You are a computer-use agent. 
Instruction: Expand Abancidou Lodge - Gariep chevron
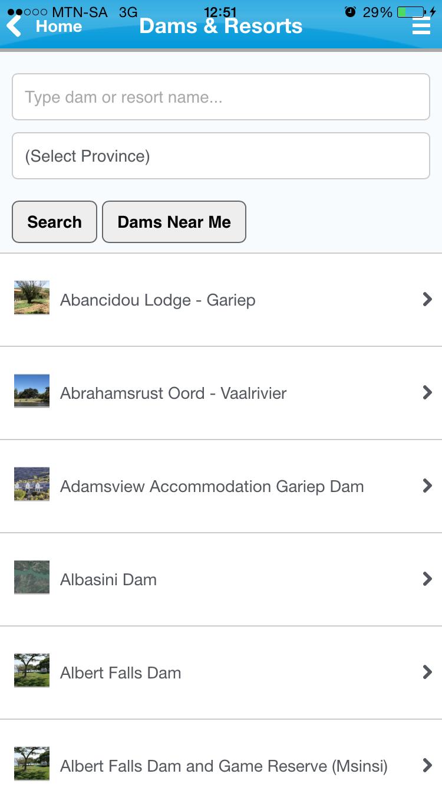tap(428, 300)
